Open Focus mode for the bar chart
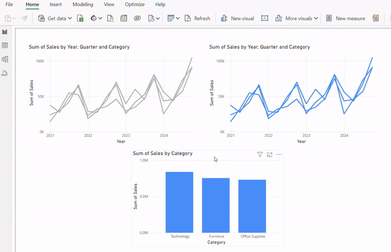Screen dimensions: 391x252 click(270, 154)
